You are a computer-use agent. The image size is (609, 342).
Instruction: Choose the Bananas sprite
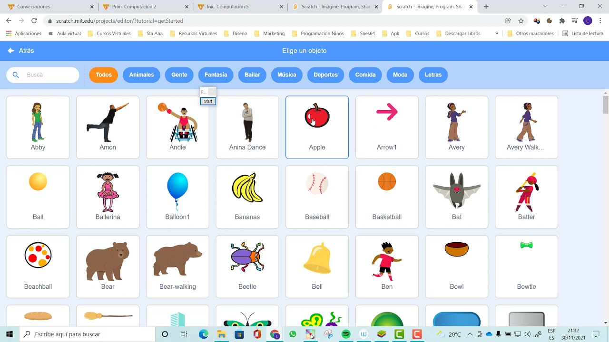pyautogui.click(x=247, y=197)
